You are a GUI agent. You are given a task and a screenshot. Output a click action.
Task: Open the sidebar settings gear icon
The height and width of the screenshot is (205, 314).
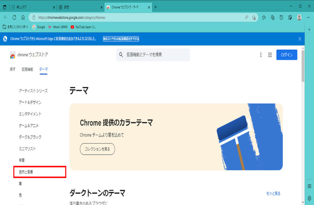point(309,198)
